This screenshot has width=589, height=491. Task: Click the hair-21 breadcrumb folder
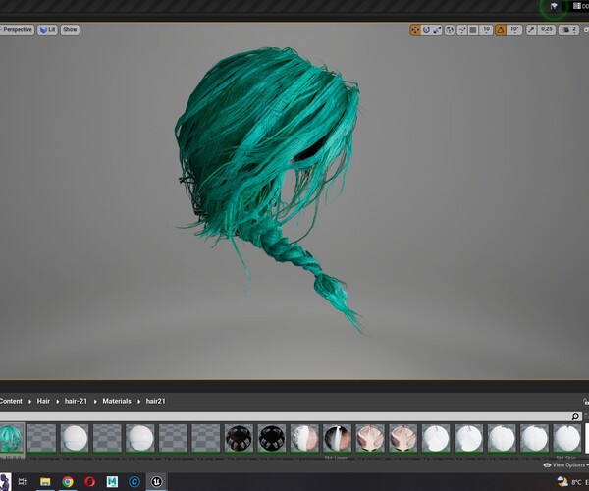tap(76, 401)
